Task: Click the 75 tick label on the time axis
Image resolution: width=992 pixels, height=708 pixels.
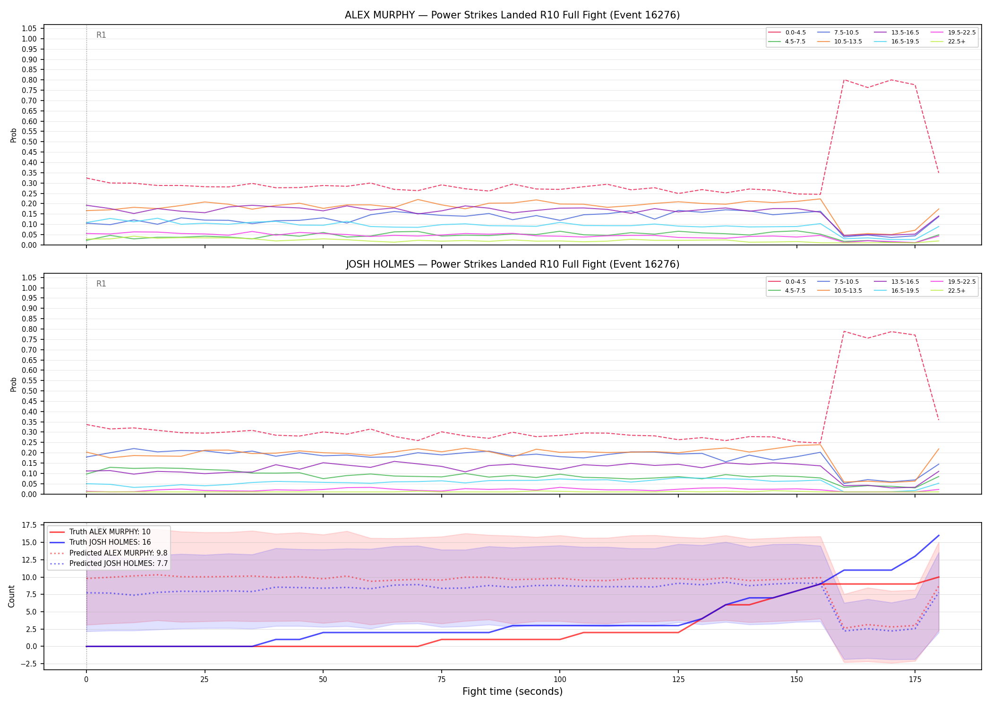Action: [x=441, y=680]
